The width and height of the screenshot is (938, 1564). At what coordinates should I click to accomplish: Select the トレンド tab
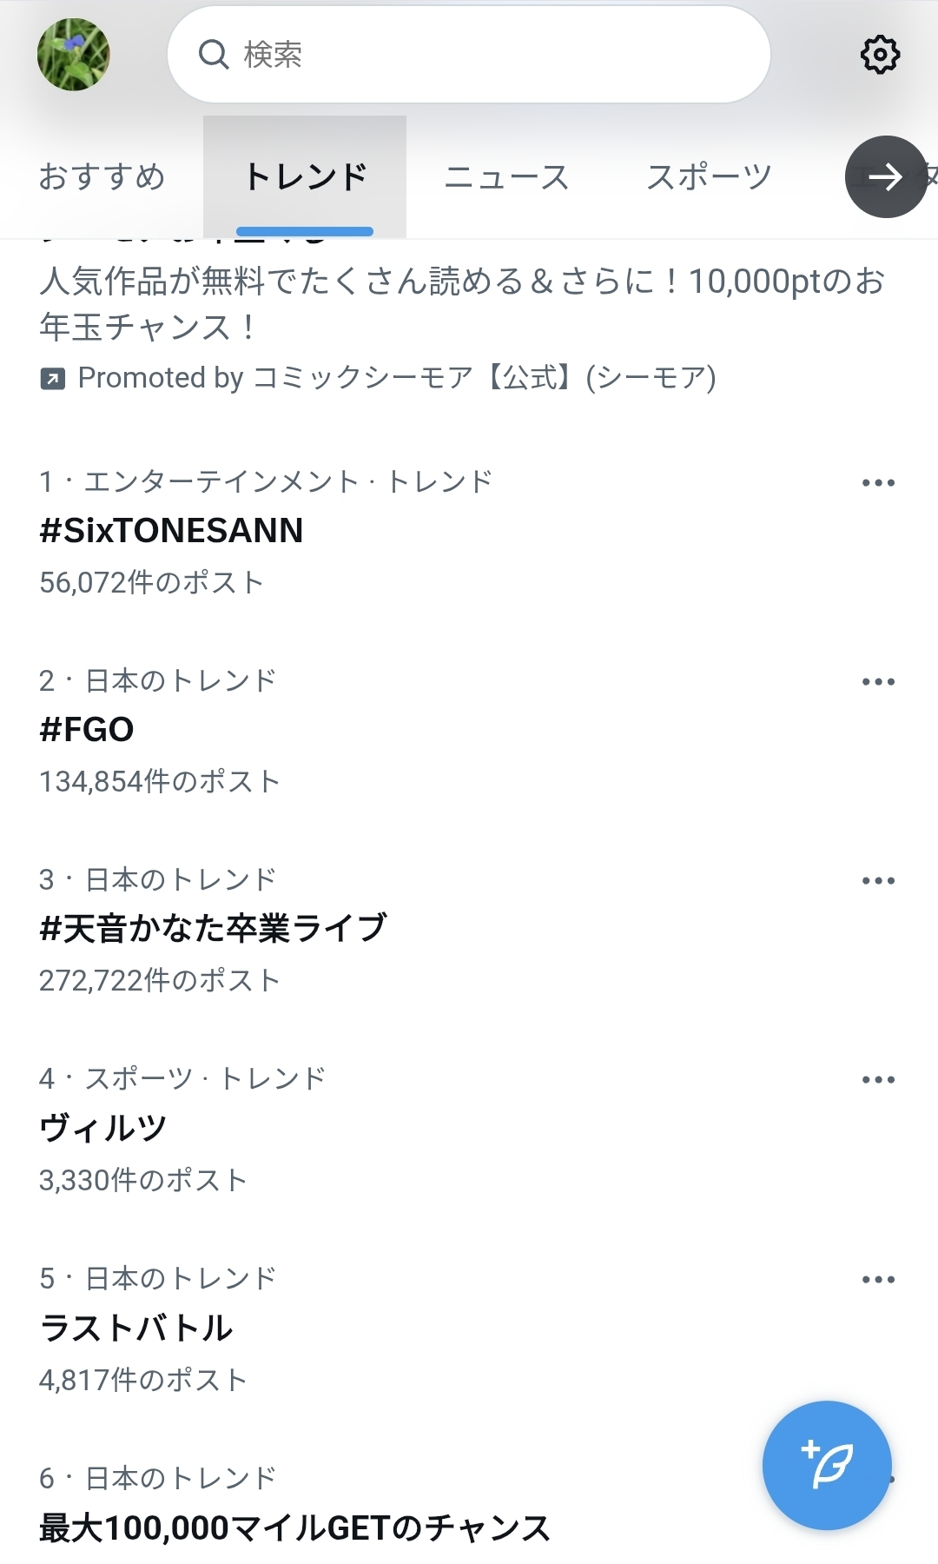tap(305, 177)
